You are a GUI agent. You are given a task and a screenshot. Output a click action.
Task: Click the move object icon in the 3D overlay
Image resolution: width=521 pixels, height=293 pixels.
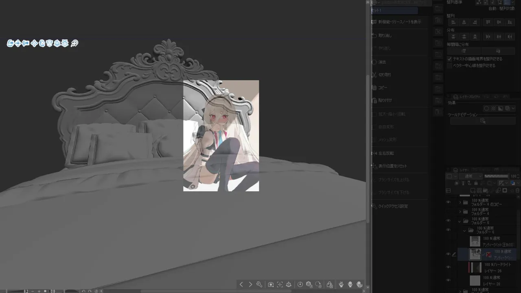[34, 43]
